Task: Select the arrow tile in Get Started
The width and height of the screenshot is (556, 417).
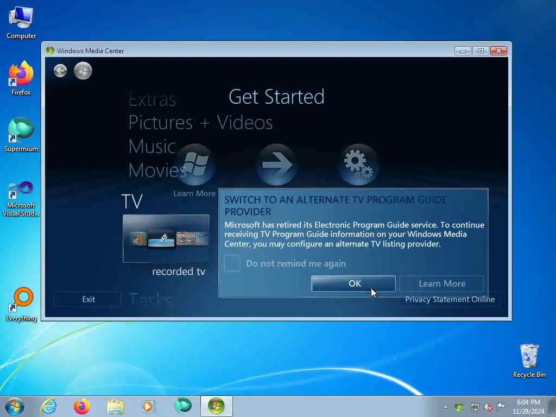Action: (x=276, y=165)
